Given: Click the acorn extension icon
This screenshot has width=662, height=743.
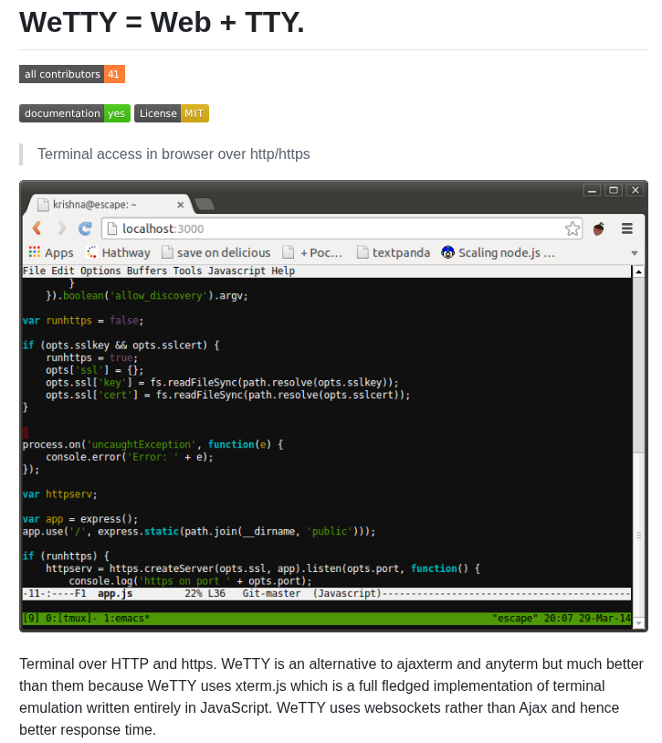Looking at the screenshot, I should [x=599, y=228].
